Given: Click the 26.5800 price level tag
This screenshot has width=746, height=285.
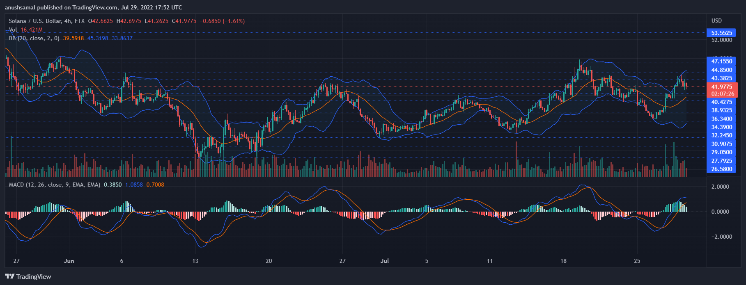Looking at the screenshot, I should click(x=721, y=169).
